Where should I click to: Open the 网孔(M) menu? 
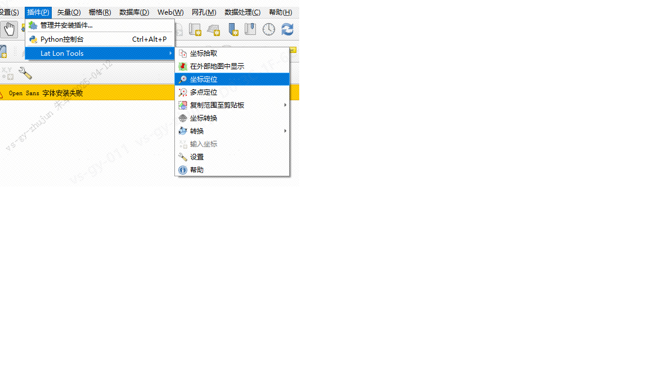click(204, 12)
